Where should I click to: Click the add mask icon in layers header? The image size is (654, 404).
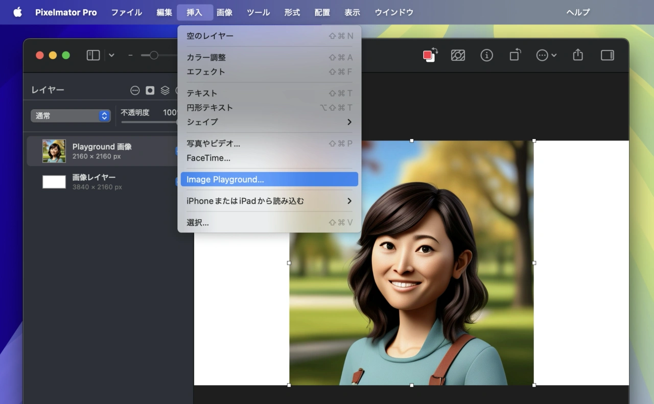(150, 90)
